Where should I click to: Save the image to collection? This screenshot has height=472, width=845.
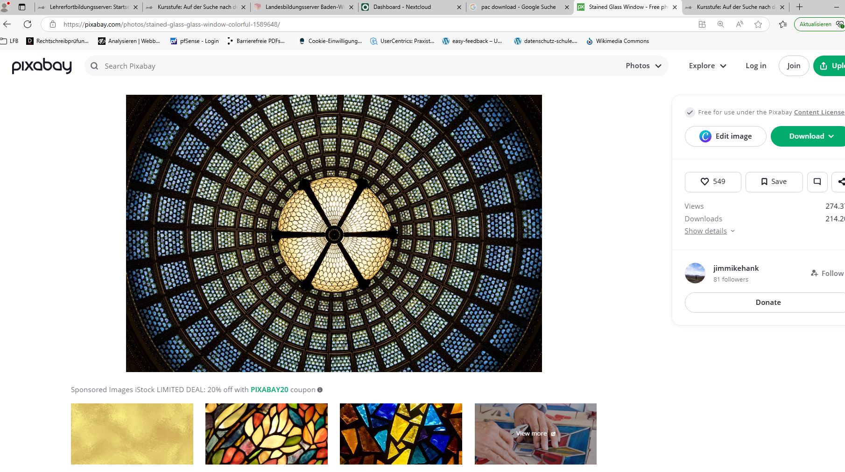point(774,182)
